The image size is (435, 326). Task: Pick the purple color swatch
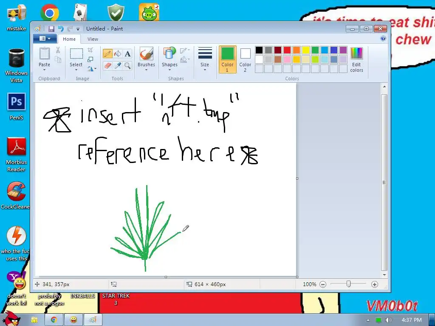343,50
